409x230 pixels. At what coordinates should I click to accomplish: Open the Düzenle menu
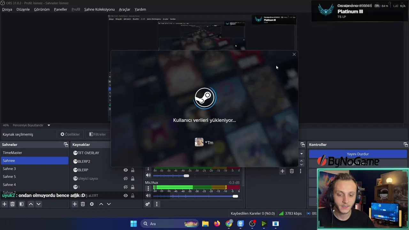point(23,9)
